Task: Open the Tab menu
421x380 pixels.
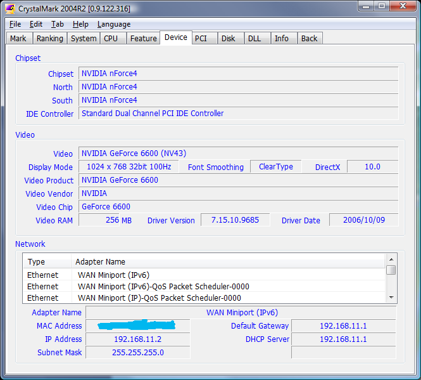Action: coord(58,24)
